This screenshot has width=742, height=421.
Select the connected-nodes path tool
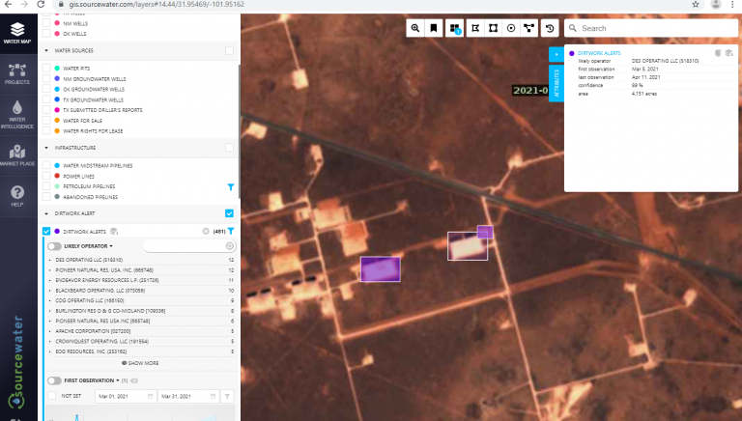[529, 28]
